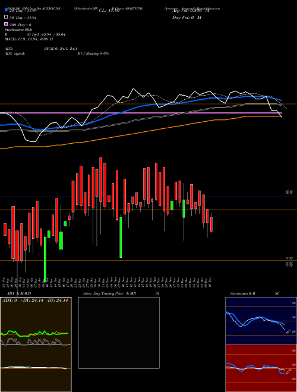Click the 'Stochastics: 39.6' reading
Image resolution: width=297 pixels, height=392 pixels.
click(18, 30)
